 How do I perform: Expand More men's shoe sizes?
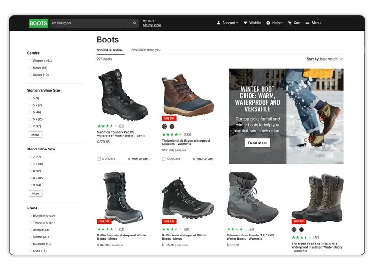point(36,193)
